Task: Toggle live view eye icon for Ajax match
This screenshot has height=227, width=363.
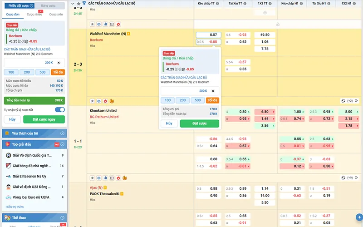Action: point(98,178)
